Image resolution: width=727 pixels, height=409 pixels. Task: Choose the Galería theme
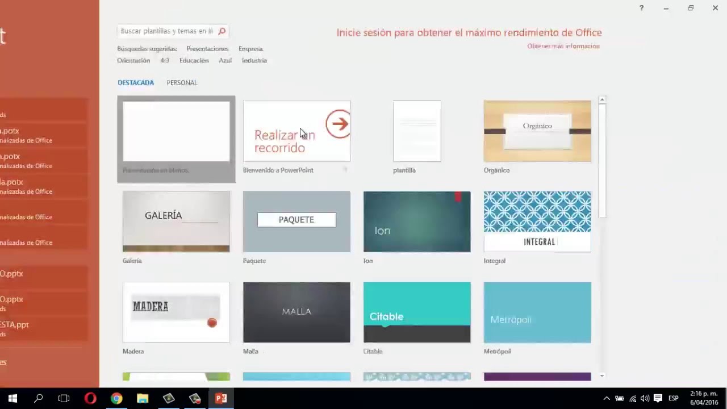[176, 222]
